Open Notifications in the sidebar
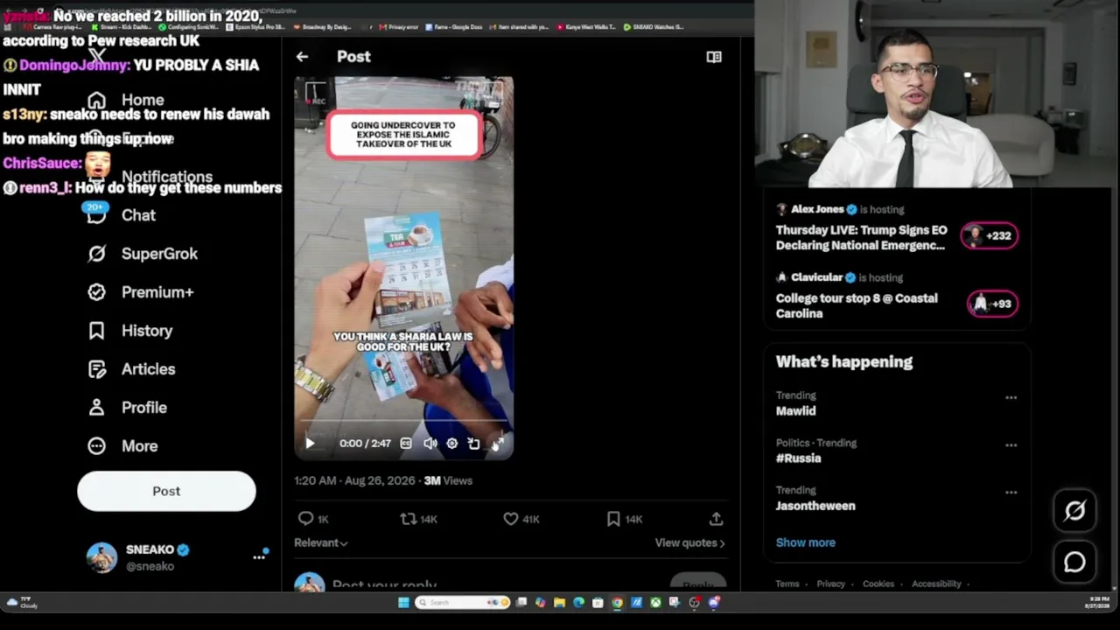 pos(150,177)
